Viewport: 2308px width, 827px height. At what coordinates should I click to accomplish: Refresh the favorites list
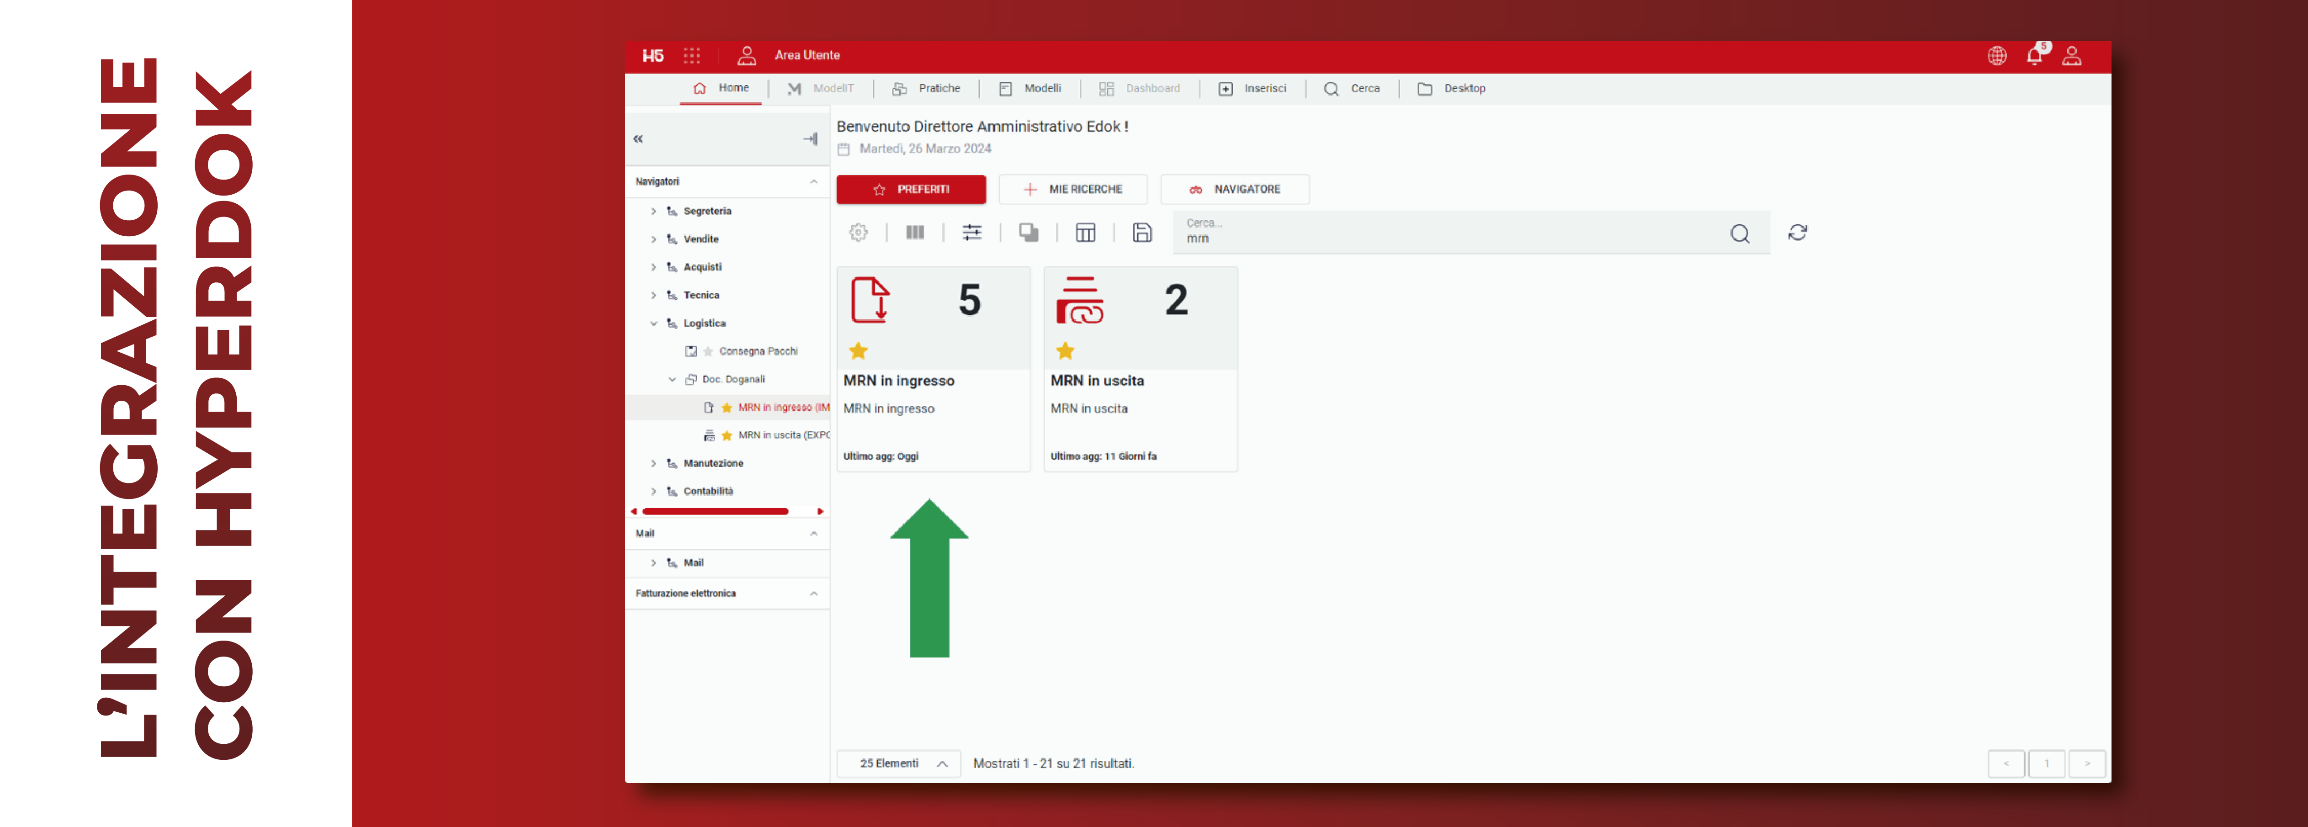tap(1797, 233)
